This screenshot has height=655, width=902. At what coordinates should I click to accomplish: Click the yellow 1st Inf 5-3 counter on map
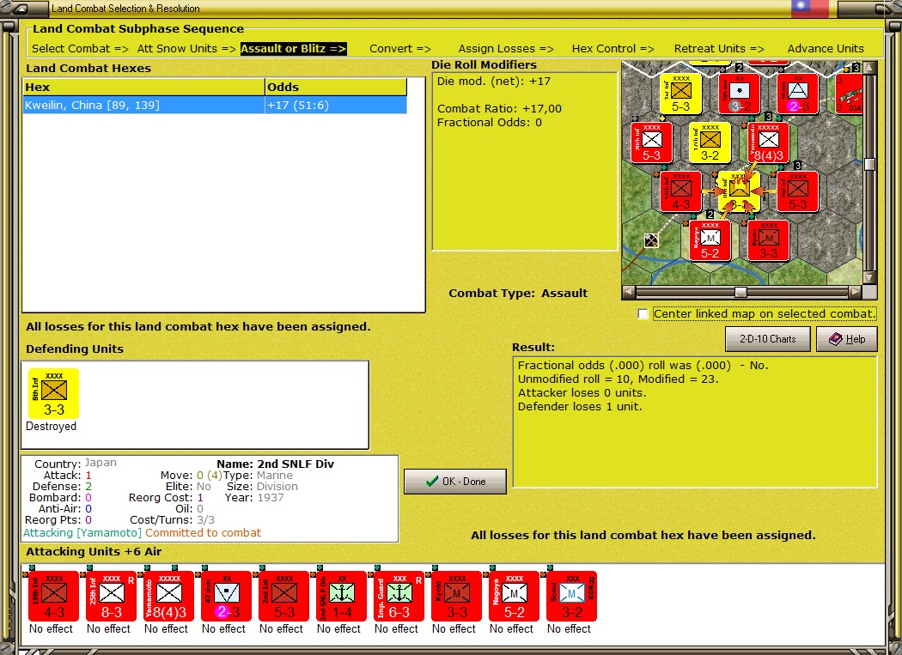(680, 94)
